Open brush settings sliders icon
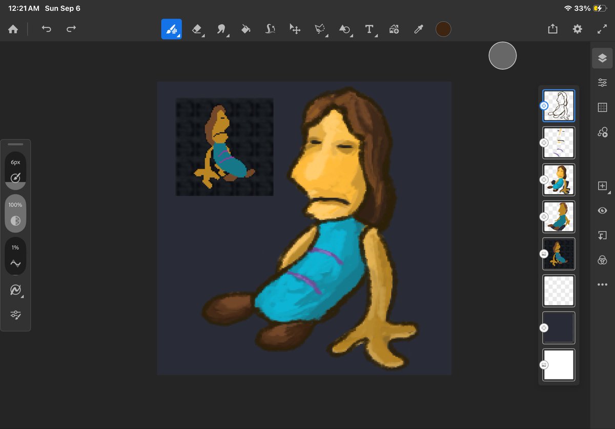 [x=15, y=315]
